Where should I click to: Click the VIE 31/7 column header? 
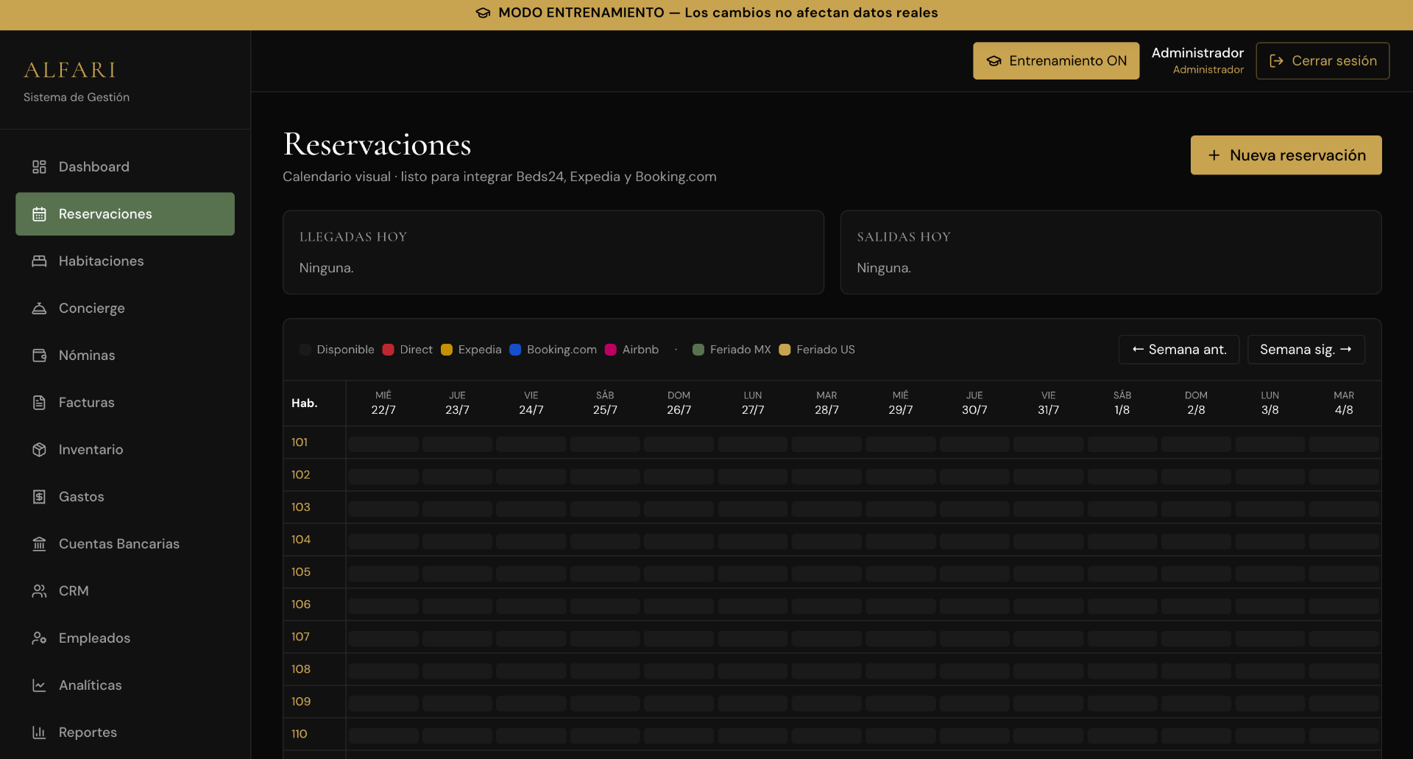(1048, 403)
